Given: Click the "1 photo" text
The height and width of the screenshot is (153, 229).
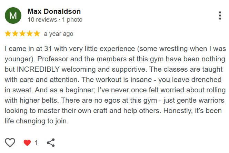Looking at the screenshot, I should (72, 20).
